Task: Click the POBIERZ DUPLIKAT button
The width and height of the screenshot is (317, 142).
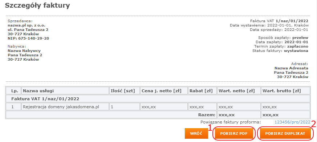Action: click(285, 134)
